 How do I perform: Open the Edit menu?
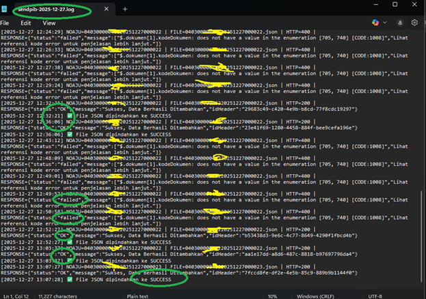(x=25, y=23)
